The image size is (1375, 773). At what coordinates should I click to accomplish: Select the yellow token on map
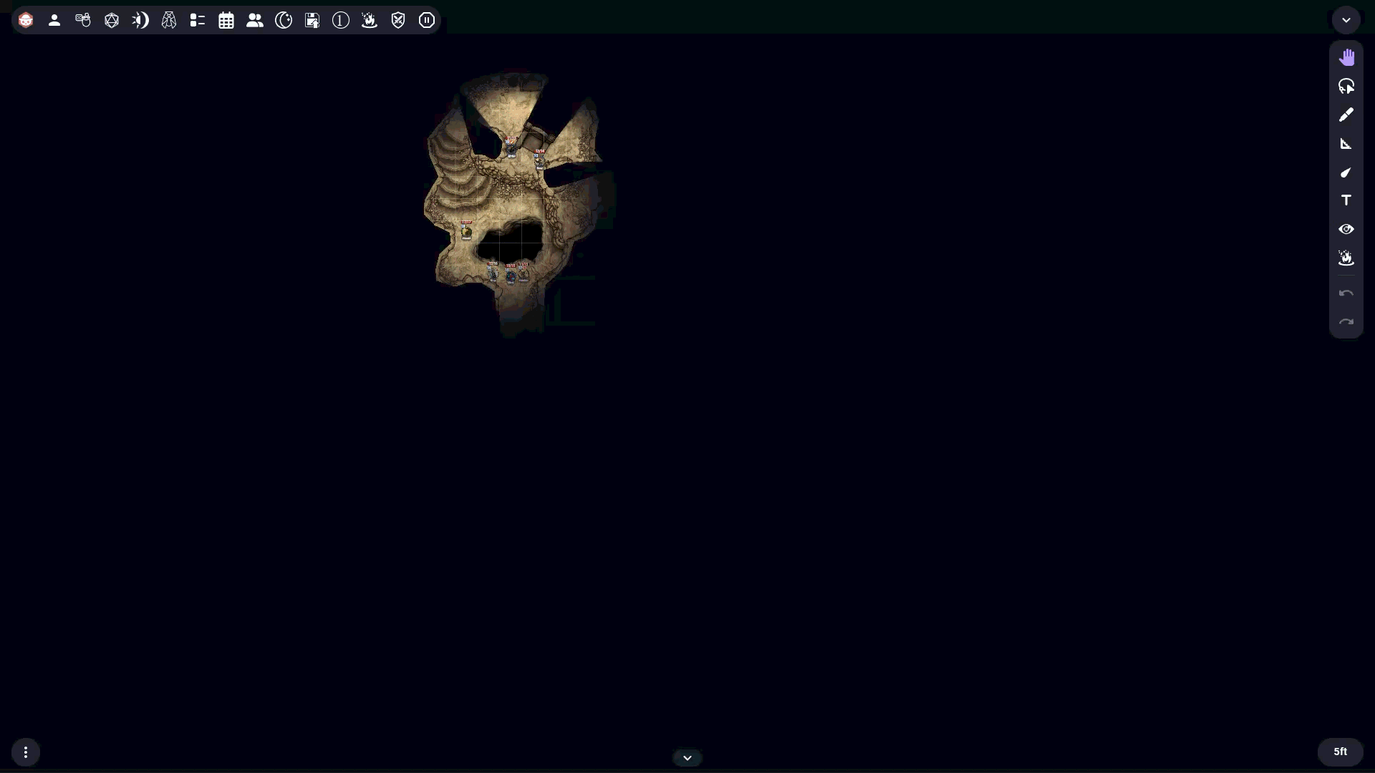466,231
